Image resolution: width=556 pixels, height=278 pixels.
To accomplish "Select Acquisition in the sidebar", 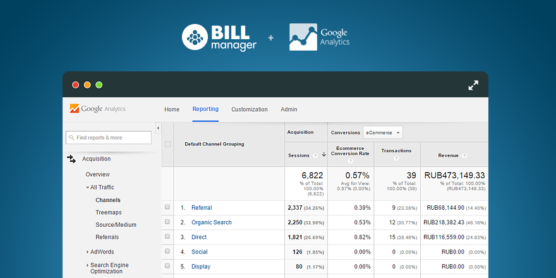I will pyautogui.click(x=97, y=159).
